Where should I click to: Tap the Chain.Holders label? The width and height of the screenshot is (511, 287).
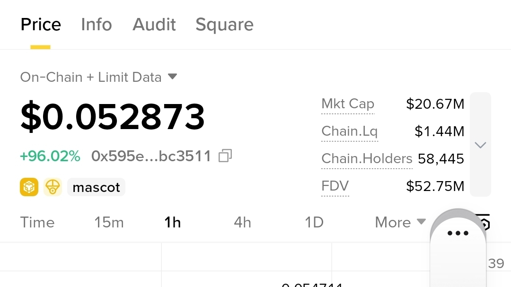pyautogui.click(x=367, y=159)
